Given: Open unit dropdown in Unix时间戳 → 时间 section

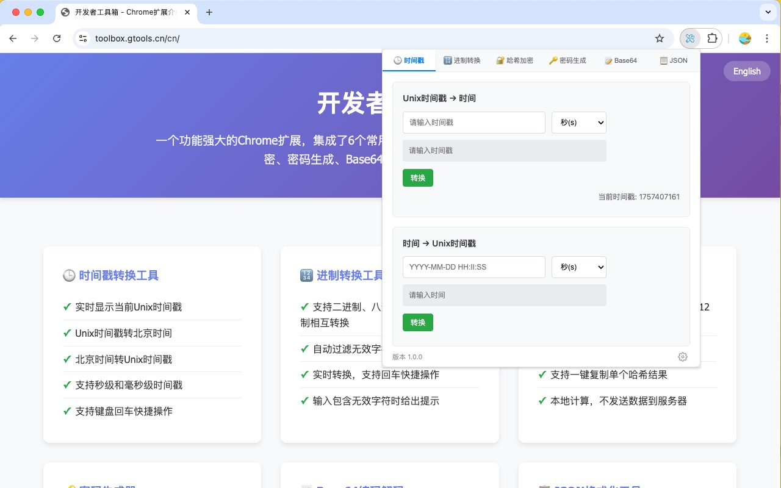Looking at the screenshot, I should point(579,123).
